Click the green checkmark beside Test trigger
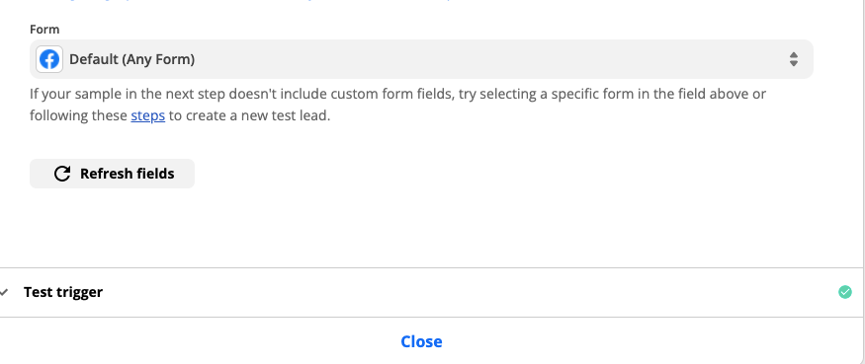 [x=844, y=292]
